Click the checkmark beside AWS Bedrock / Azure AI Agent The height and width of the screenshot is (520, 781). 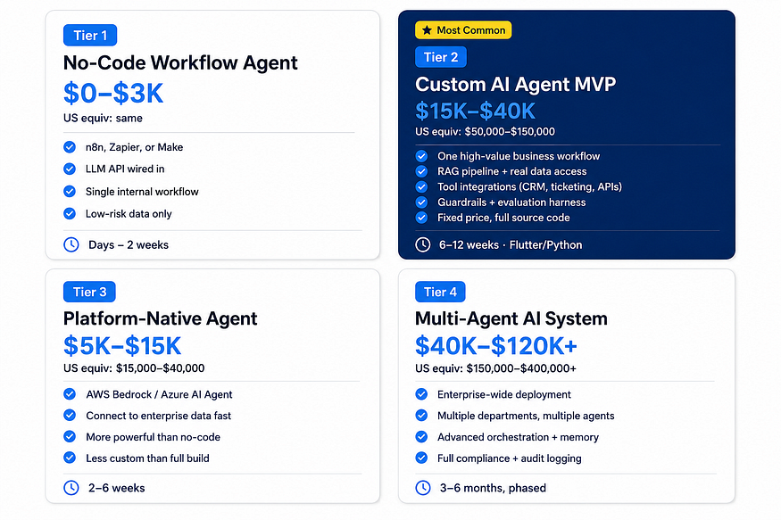pos(70,394)
